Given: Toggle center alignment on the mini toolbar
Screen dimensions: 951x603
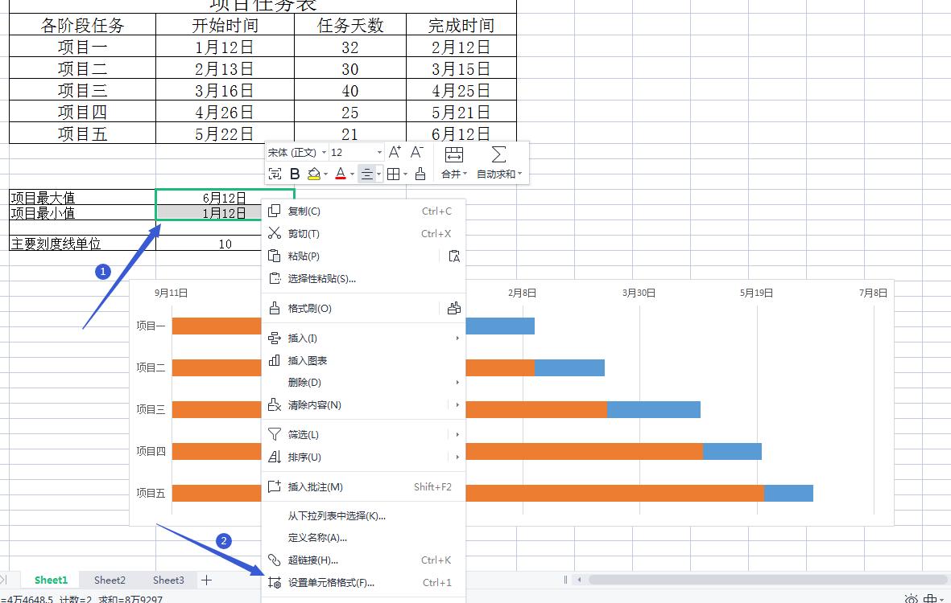Looking at the screenshot, I should coord(366,174).
